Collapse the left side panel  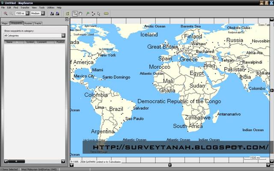pos(67,19)
